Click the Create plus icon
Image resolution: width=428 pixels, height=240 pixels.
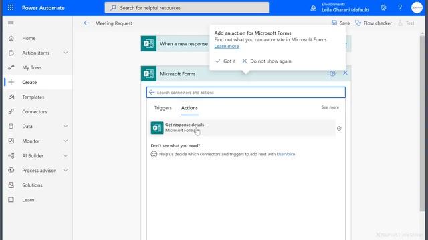11,82
